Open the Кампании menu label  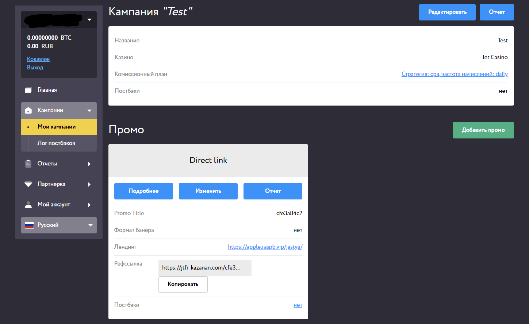pos(50,110)
